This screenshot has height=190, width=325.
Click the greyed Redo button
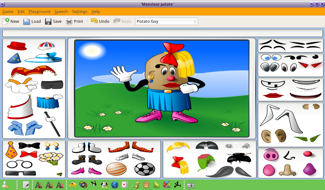pyautogui.click(x=122, y=21)
